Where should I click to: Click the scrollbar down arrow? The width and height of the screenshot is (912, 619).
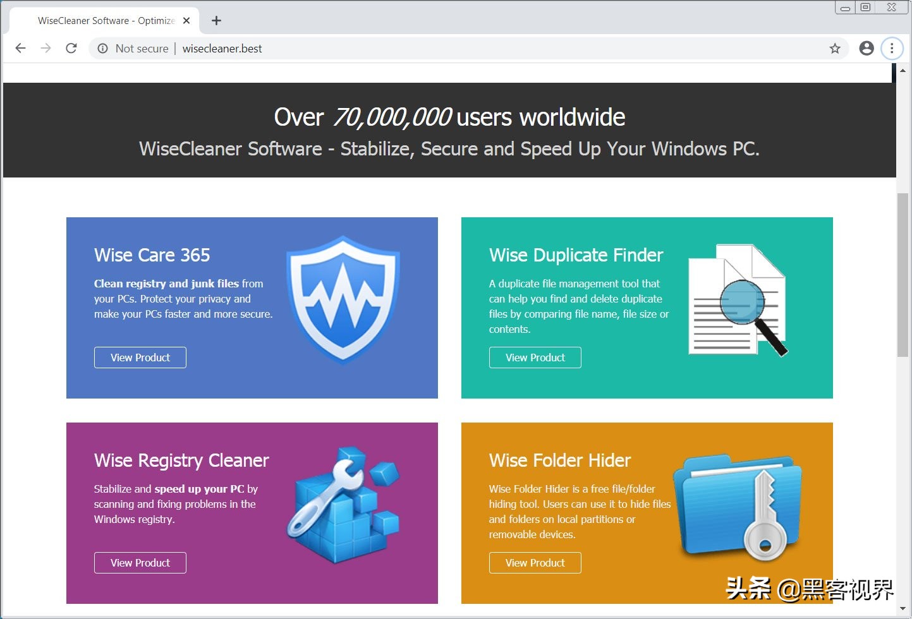(x=903, y=610)
